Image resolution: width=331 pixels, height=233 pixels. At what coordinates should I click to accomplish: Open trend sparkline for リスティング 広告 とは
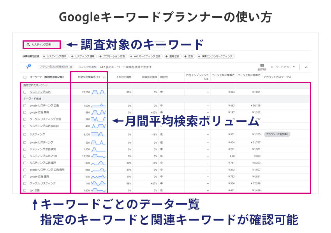pyautogui.click(x=98, y=156)
